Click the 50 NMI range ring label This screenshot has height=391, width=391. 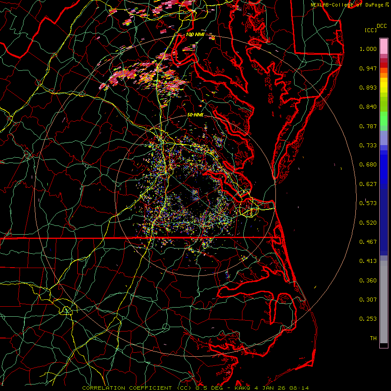point(195,115)
